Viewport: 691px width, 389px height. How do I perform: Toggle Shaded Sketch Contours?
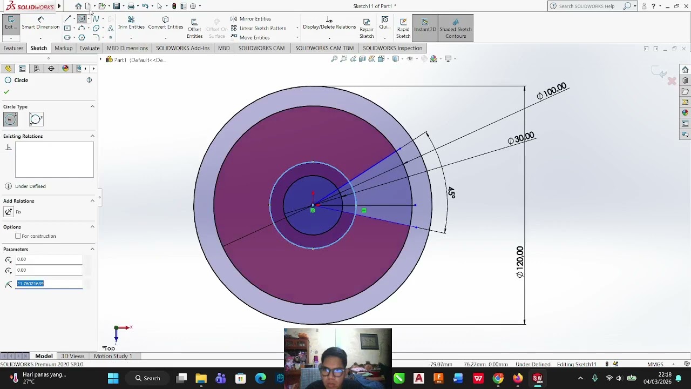(x=456, y=28)
